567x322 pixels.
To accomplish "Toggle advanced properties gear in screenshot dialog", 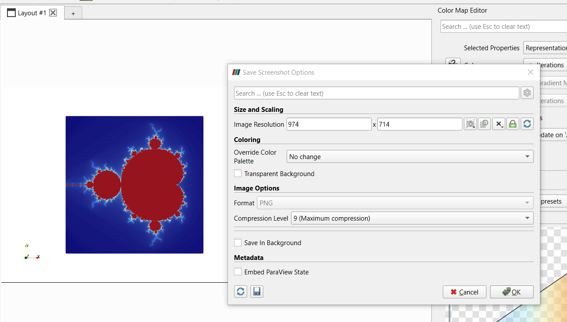I will coord(527,93).
